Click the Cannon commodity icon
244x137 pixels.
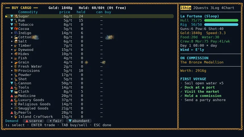pyautogui.click(x=16, y=83)
